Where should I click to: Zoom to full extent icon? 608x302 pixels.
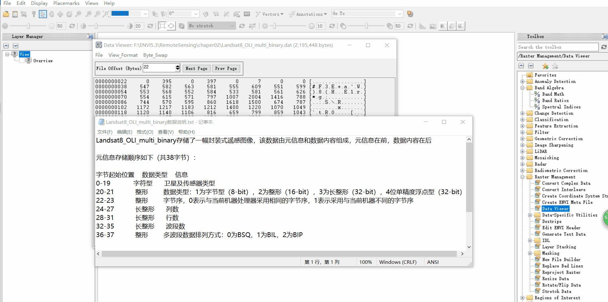click(x=106, y=14)
